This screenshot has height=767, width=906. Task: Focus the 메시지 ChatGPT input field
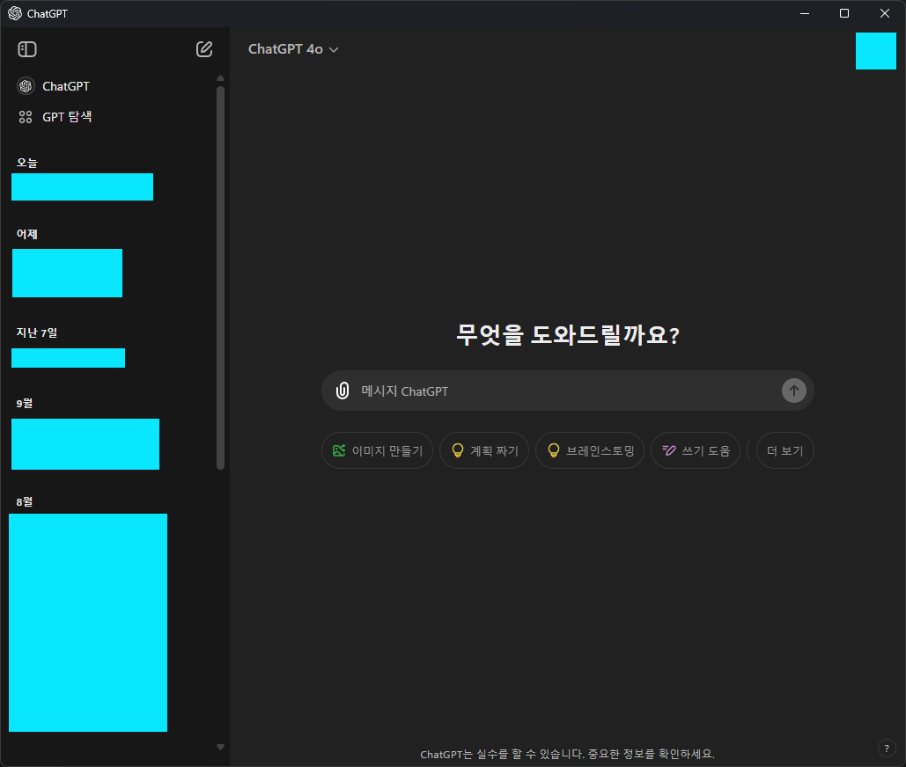coord(567,391)
